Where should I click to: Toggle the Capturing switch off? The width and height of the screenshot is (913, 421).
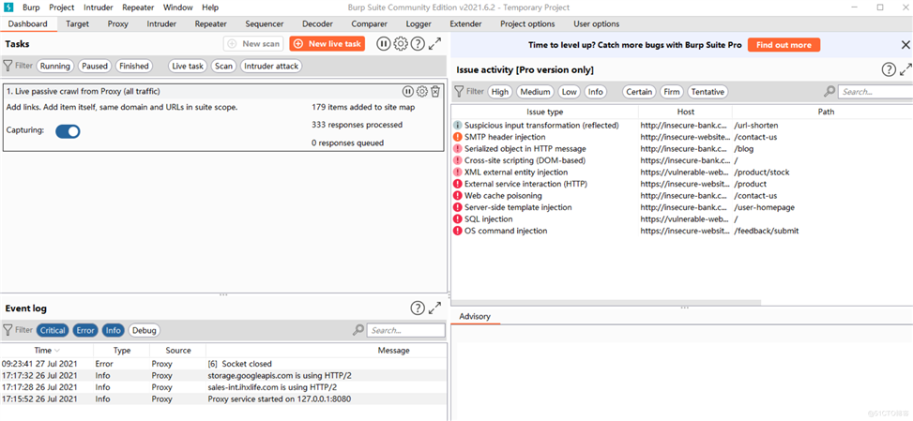pyautogui.click(x=68, y=131)
